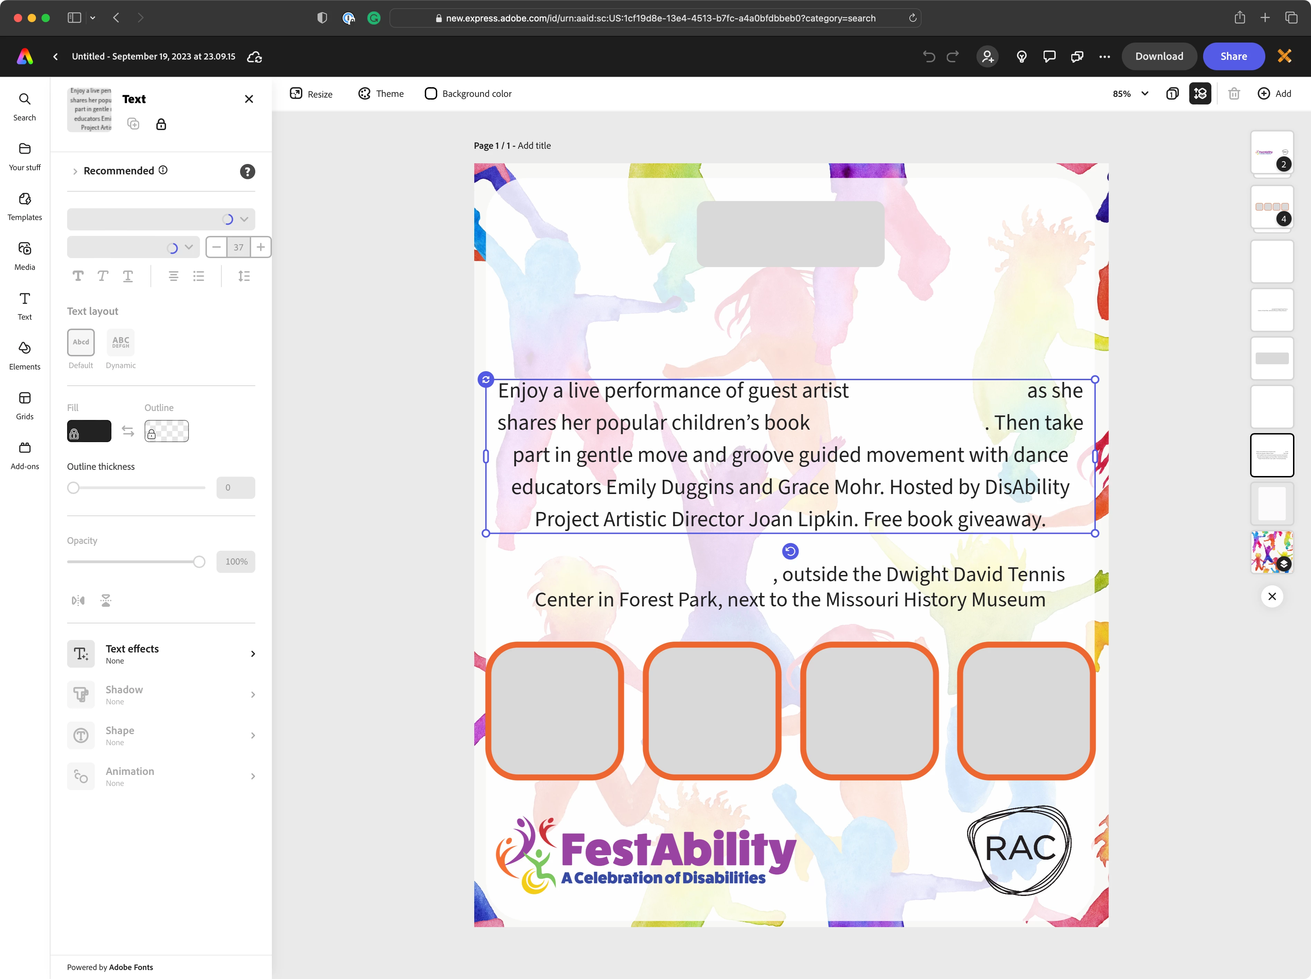The image size is (1311, 979).
Task: Click the Download button
Action: coord(1159,56)
